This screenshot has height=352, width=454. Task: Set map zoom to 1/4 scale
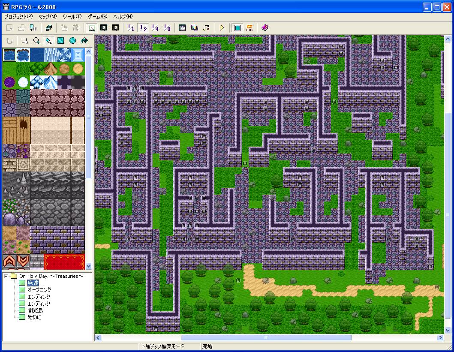click(x=155, y=28)
